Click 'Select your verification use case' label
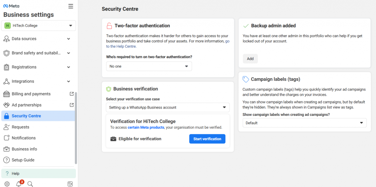 tap(133, 99)
